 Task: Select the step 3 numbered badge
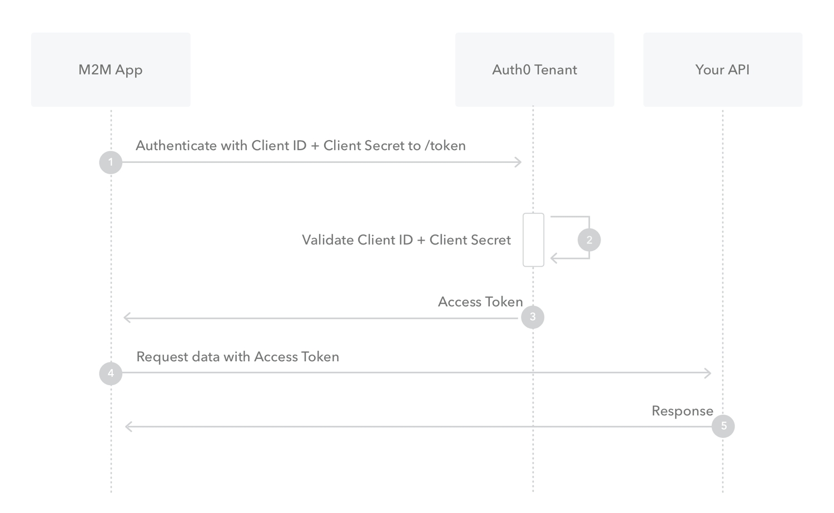point(533,317)
